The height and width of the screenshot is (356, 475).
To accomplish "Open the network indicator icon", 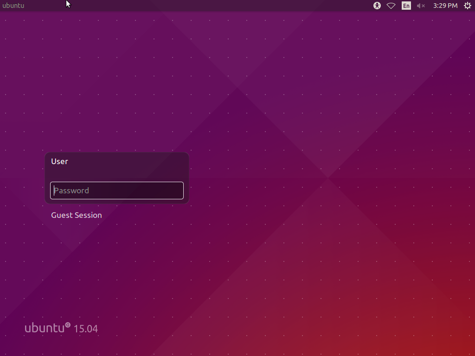I will pos(391,6).
